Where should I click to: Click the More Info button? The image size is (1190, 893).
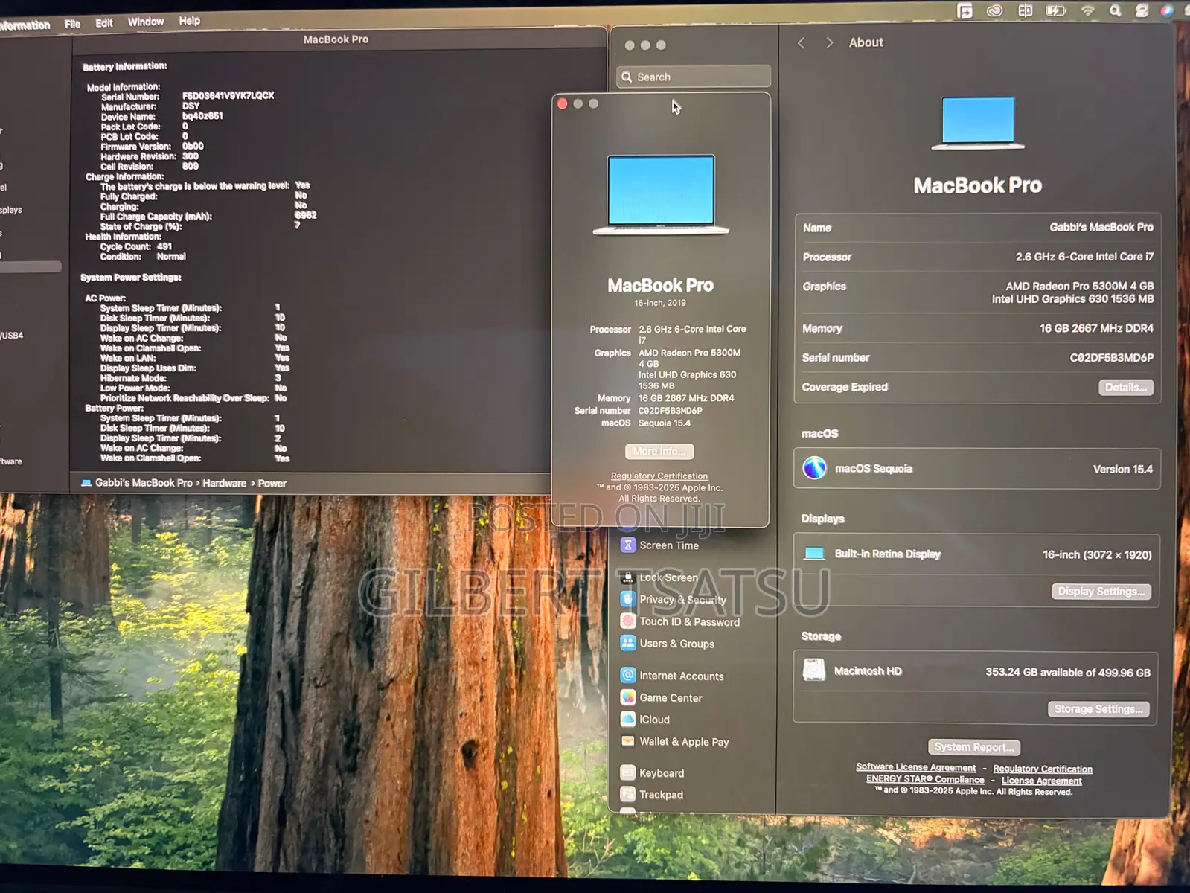point(659,452)
